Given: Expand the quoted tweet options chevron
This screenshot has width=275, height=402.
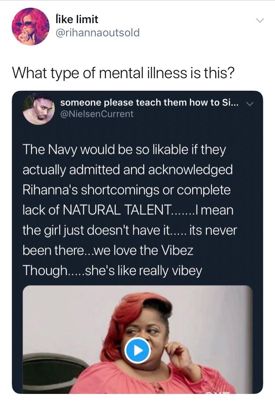Looking at the screenshot, I should click(x=250, y=104).
